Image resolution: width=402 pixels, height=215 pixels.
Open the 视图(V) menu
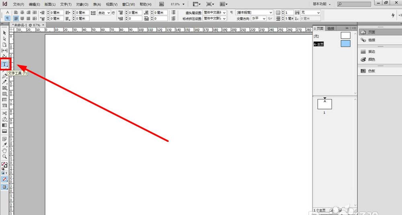coord(112,4)
